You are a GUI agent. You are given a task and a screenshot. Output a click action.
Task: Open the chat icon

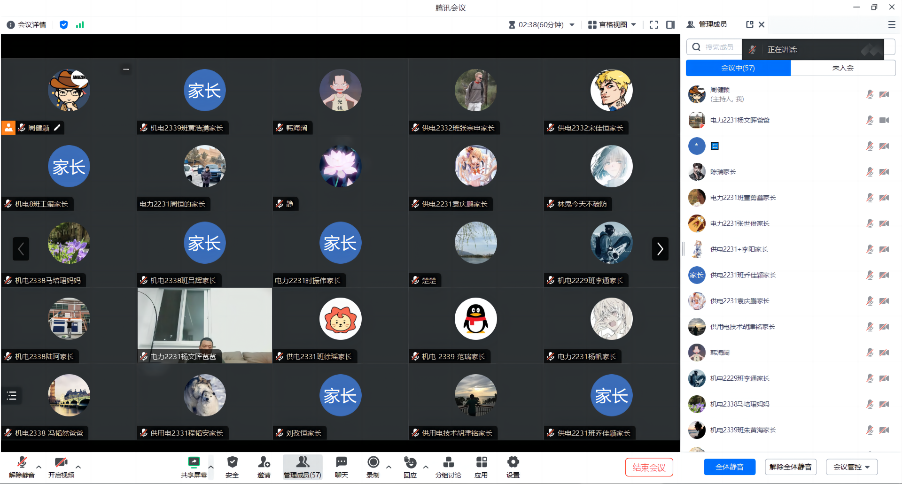click(x=342, y=462)
